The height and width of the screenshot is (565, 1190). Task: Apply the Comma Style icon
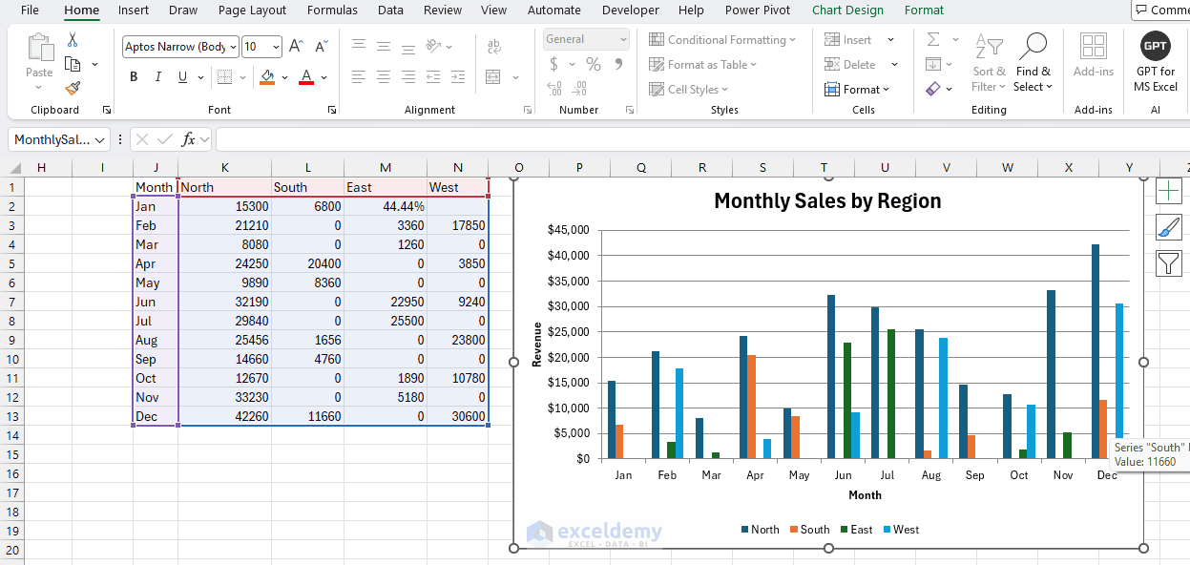pos(618,64)
